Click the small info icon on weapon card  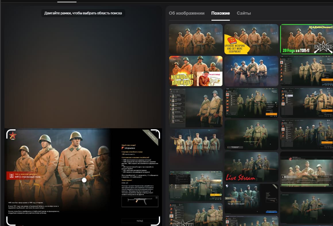156,198
